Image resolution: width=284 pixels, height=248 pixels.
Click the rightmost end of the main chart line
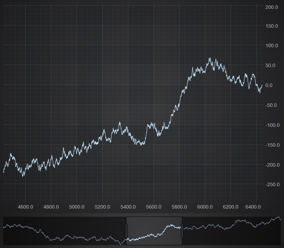point(262,85)
